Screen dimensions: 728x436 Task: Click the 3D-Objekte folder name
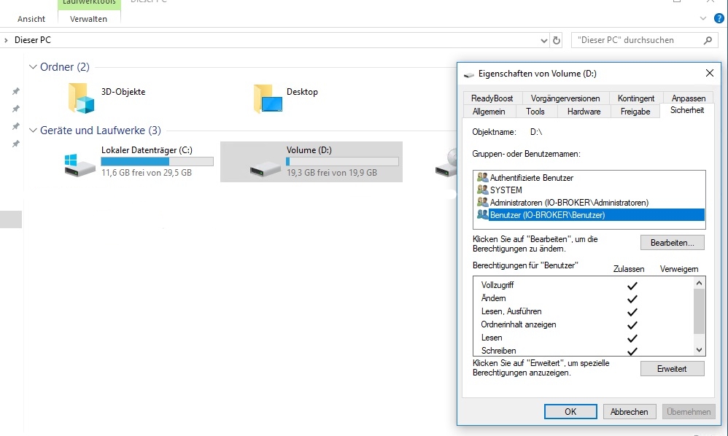pos(123,92)
